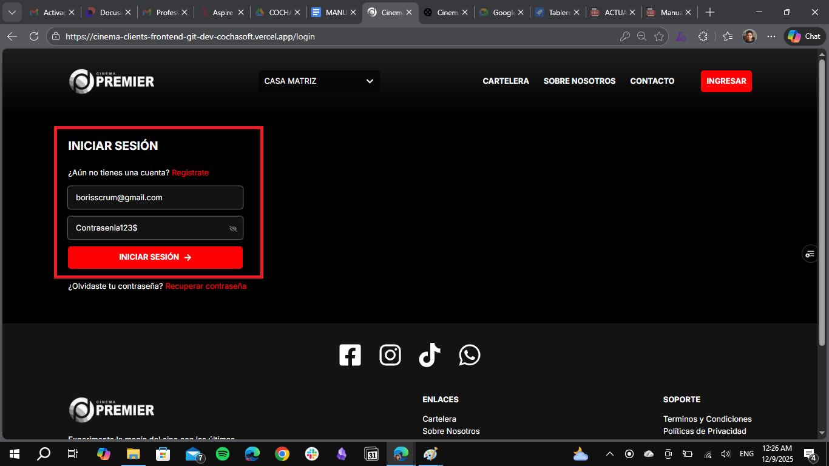Click the Cinema Premier logo in the header
This screenshot has height=466, width=829.
click(112, 81)
